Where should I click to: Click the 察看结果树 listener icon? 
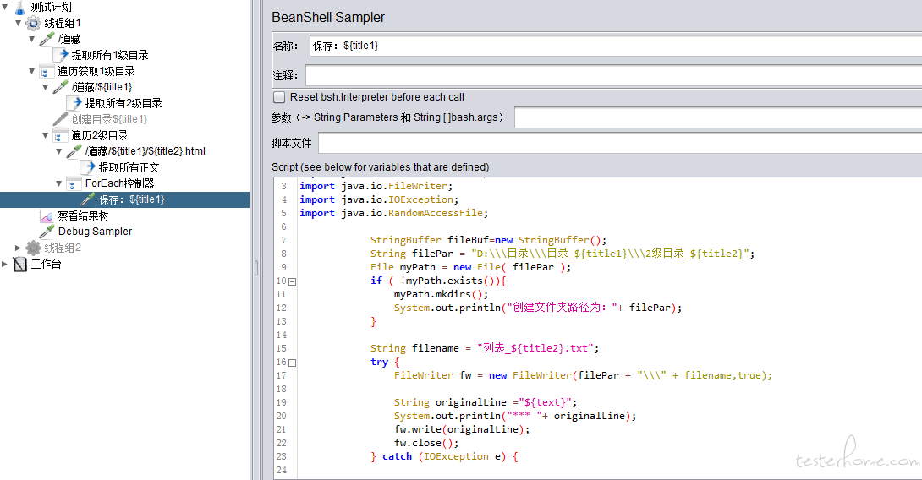click(47, 215)
